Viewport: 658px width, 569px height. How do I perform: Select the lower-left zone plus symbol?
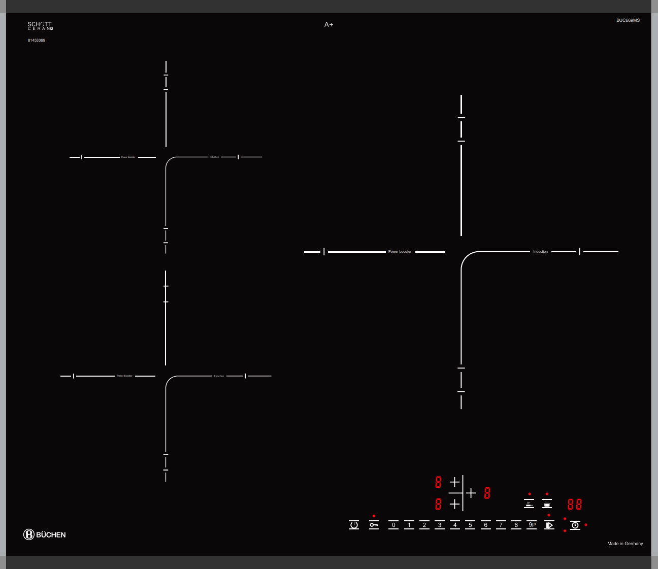pos(454,504)
